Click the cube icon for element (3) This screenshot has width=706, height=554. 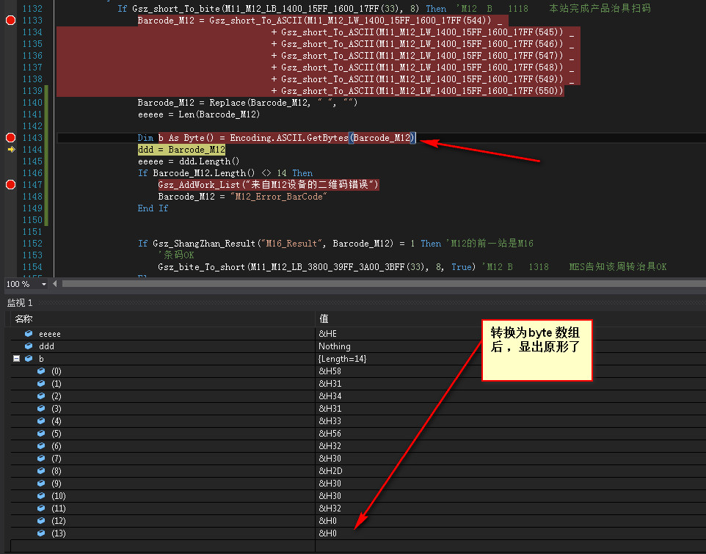[x=41, y=408]
